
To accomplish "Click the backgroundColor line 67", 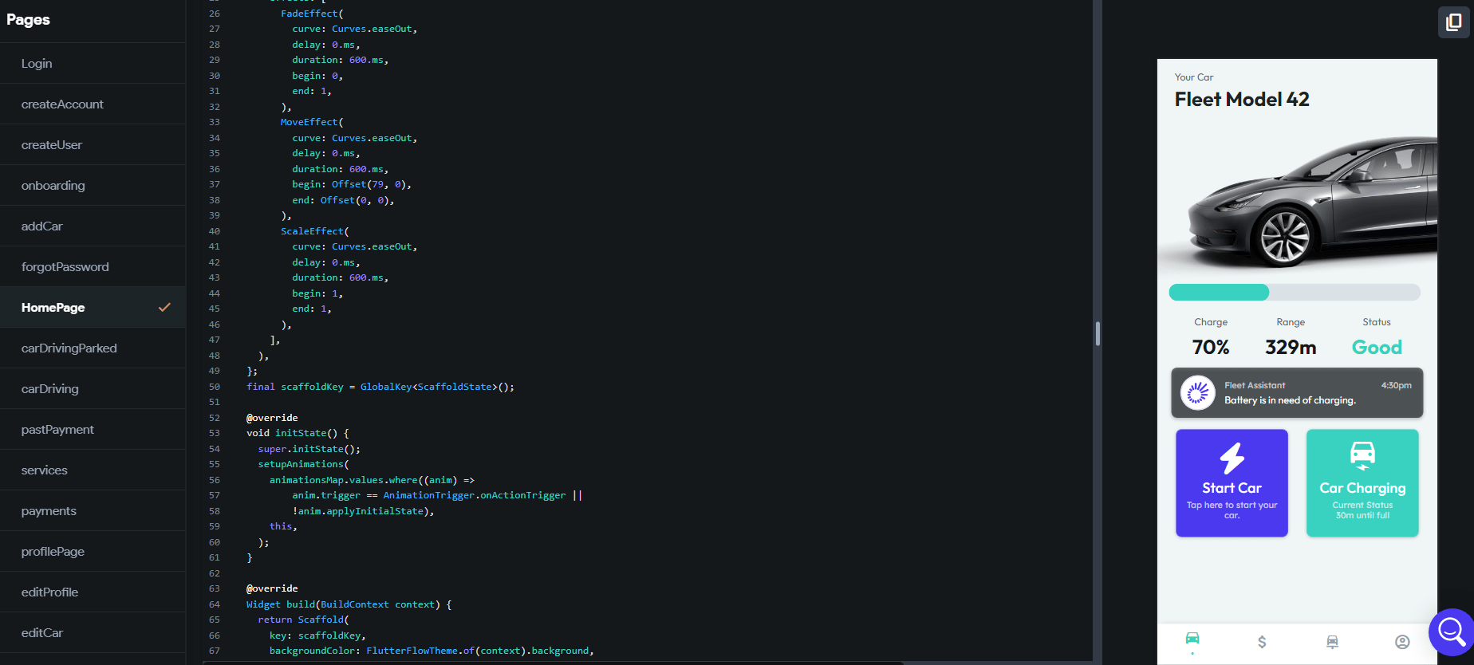I will tap(432, 651).
